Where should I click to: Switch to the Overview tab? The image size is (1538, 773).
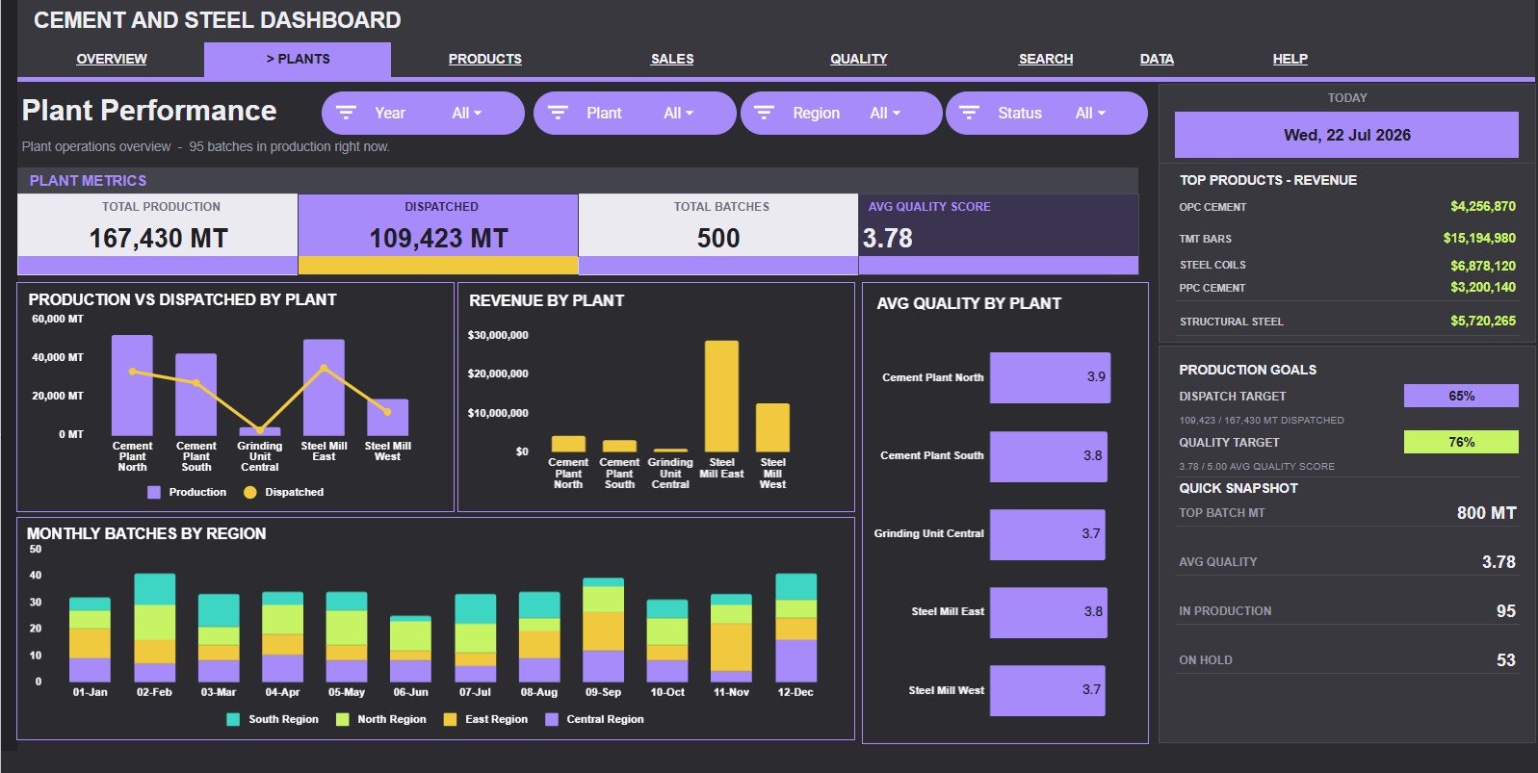(x=112, y=59)
